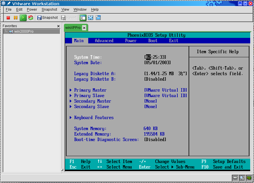This screenshot has width=254, height=183.
Task: Click the highlighted hour field 02
Action: click(148, 57)
